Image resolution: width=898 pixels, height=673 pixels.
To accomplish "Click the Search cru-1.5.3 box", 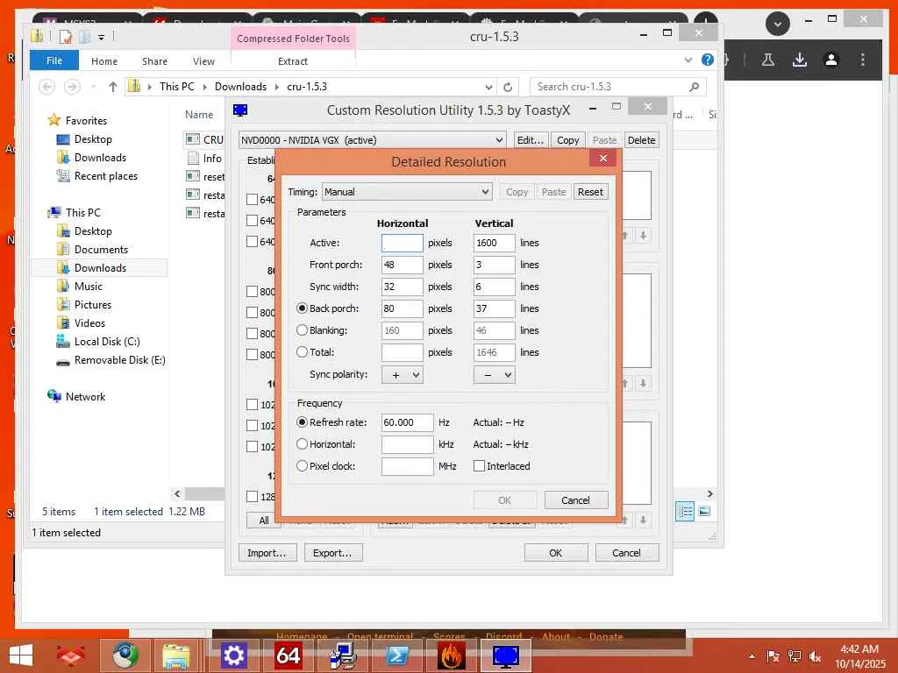I will click(617, 87).
